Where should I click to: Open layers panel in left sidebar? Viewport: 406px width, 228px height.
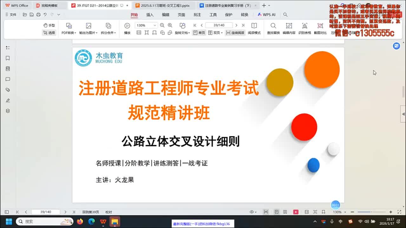[x=8, y=111]
